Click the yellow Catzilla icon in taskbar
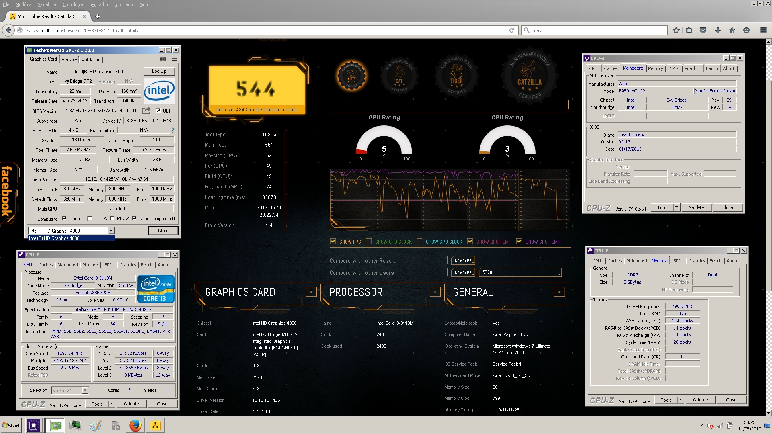772x434 pixels. (x=156, y=425)
